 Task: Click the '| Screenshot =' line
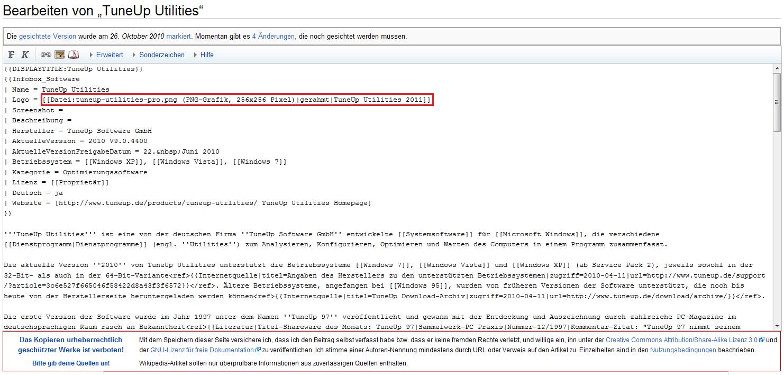[x=33, y=110]
